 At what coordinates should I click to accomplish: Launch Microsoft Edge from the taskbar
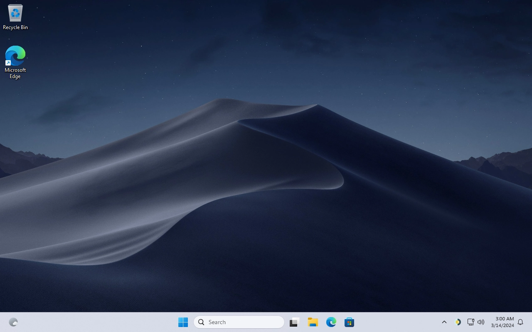(x=331, y=322)
